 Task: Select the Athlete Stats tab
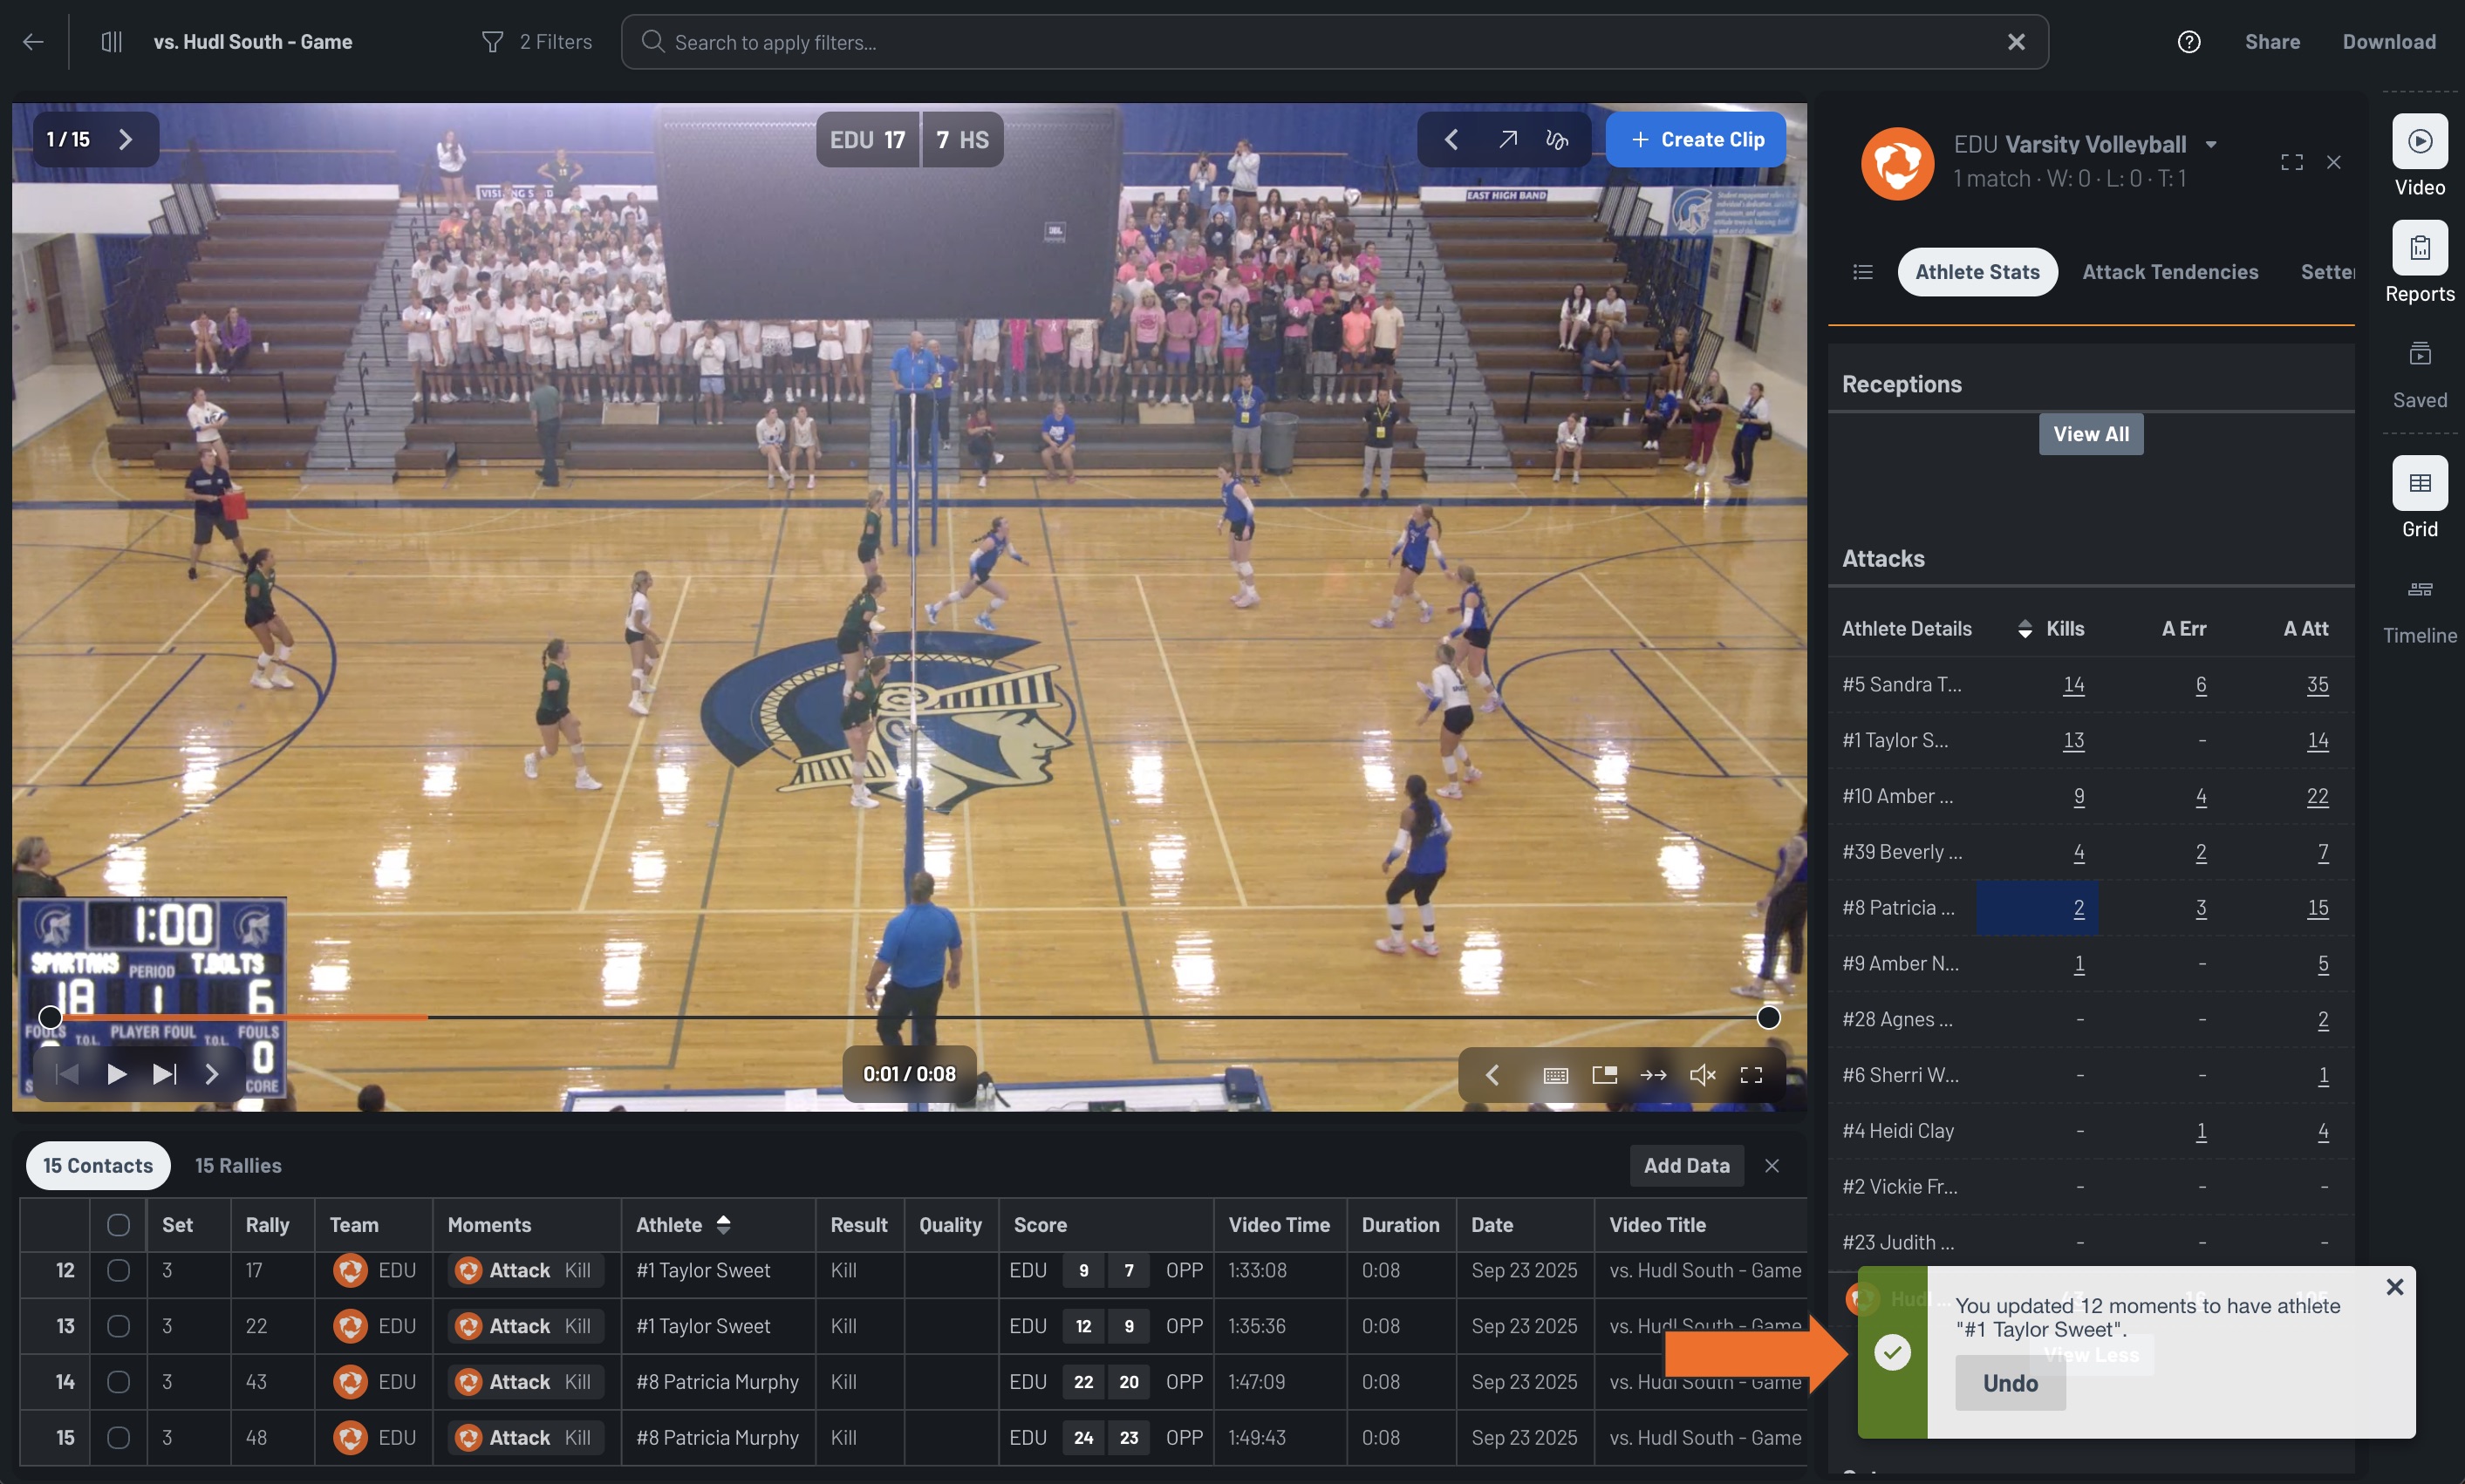1977,272
